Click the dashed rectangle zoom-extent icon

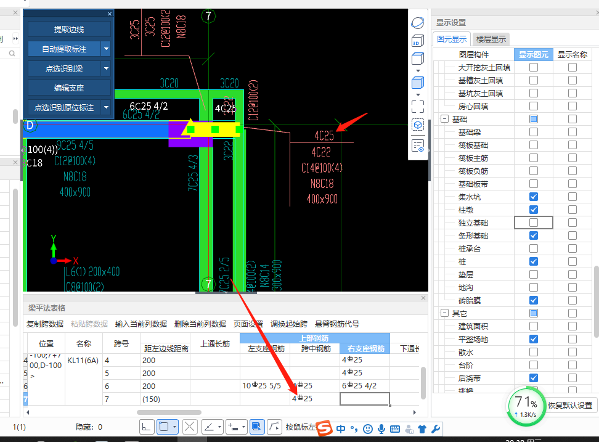418,107
